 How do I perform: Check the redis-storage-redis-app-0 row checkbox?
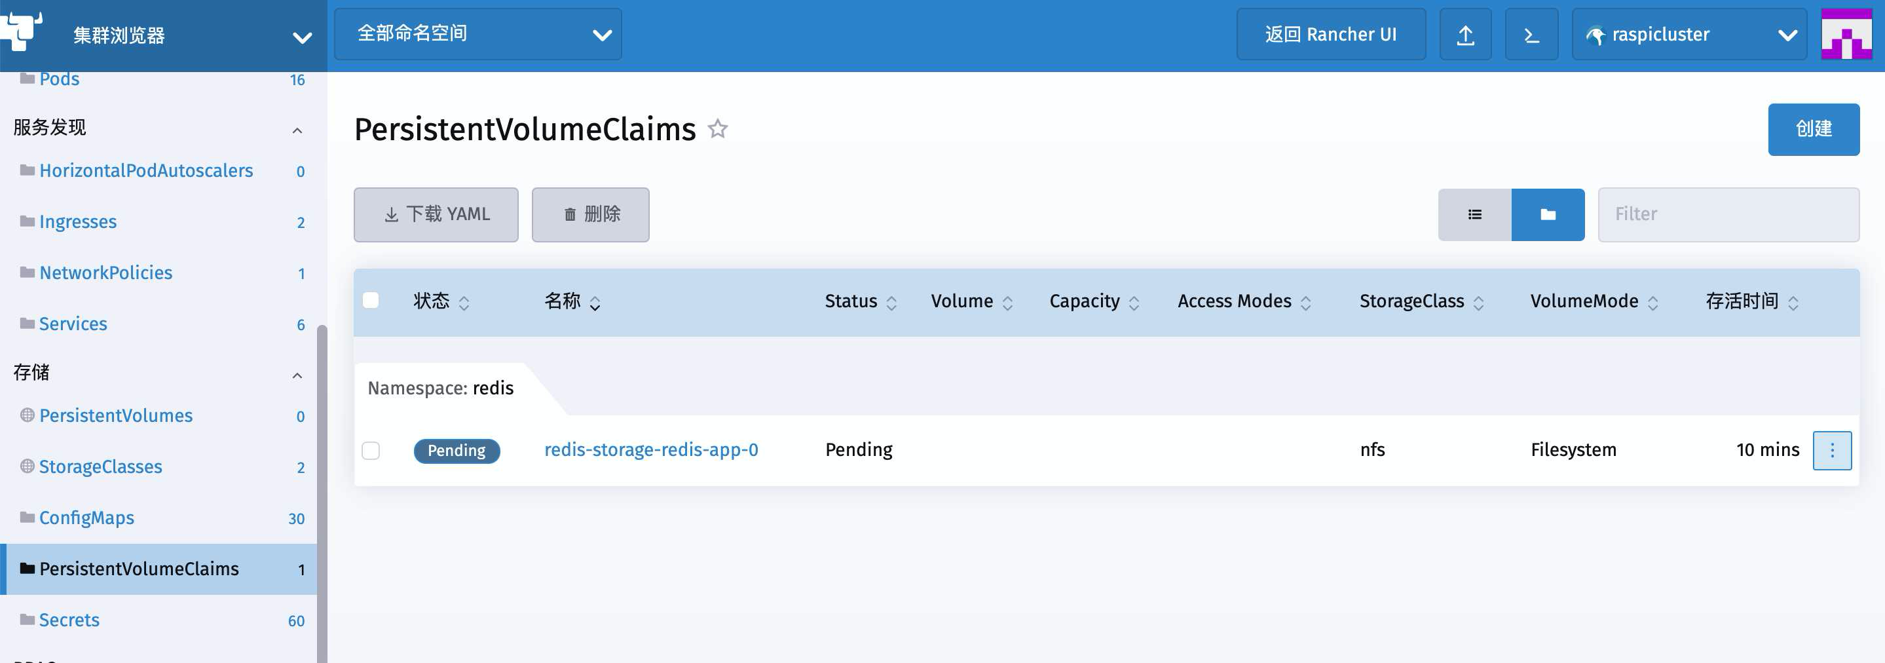point(371,450)
